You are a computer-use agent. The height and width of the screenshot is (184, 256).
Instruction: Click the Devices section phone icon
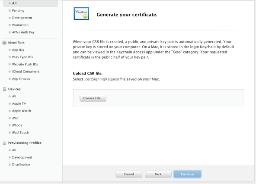point(4,89)
